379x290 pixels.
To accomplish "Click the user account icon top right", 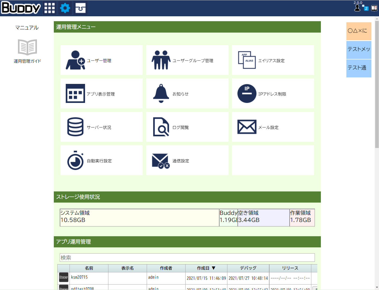I will (357, 8).
